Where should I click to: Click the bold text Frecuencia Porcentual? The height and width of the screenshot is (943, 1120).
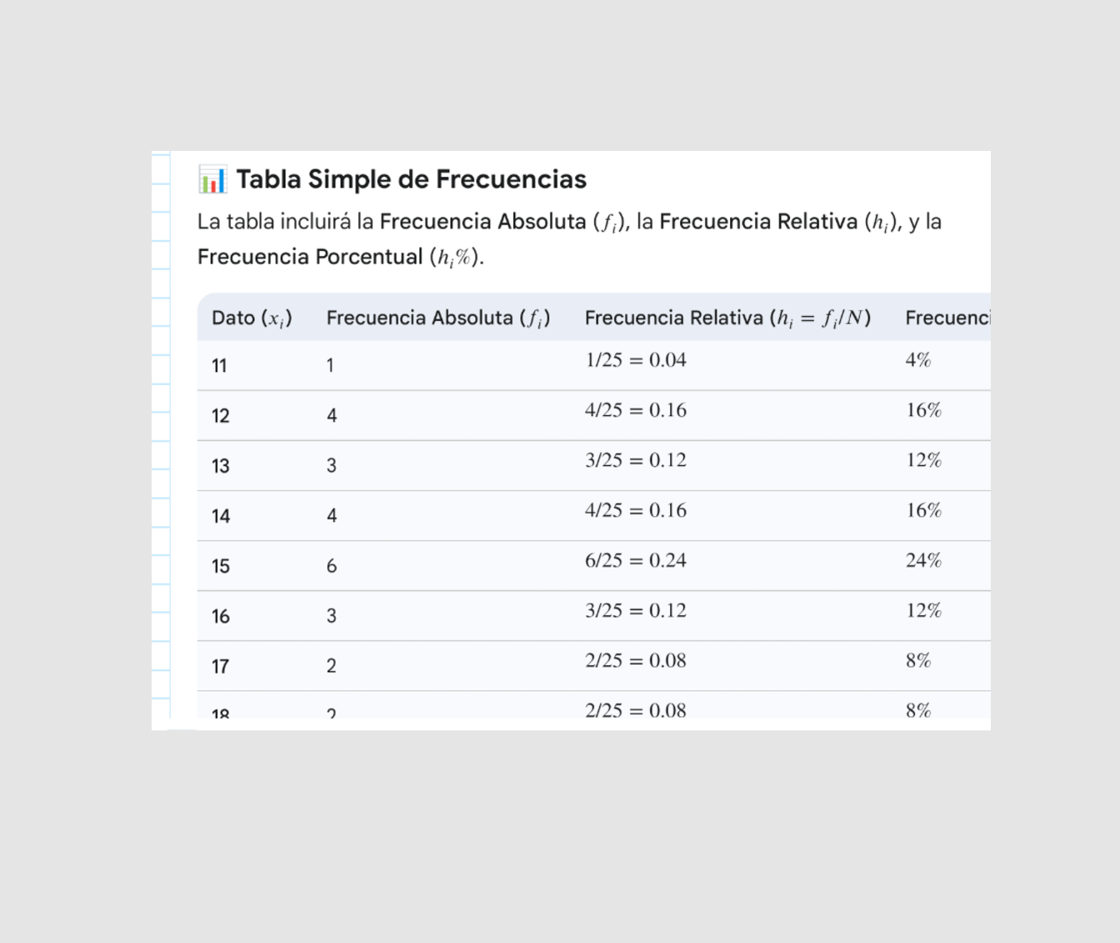click(310, 256)
